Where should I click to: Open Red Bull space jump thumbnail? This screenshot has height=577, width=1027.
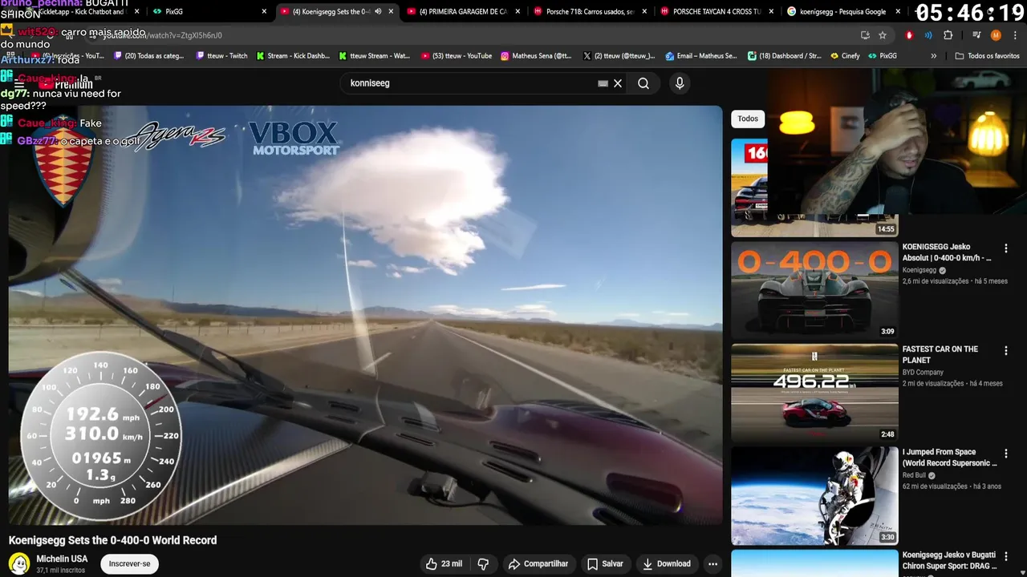(814, 494)
